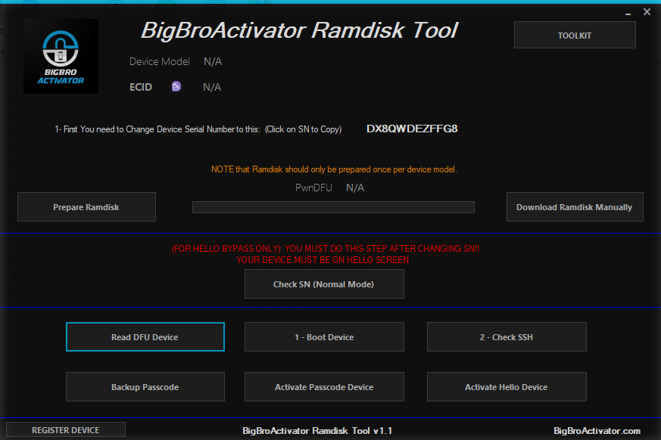Click the ramdisk progress bar
Screen dimensions: 661x440
pyautogui.click(x=333, y=206)
